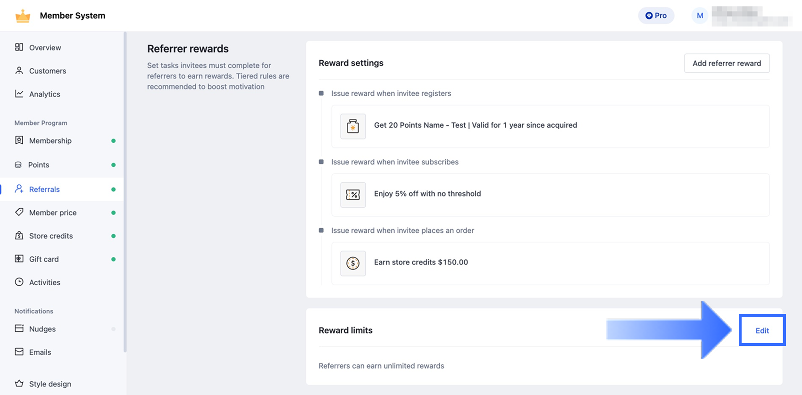Edit the Reward limits
The width and height of the screenshot is (802, 395).
(x=762, y=330)
